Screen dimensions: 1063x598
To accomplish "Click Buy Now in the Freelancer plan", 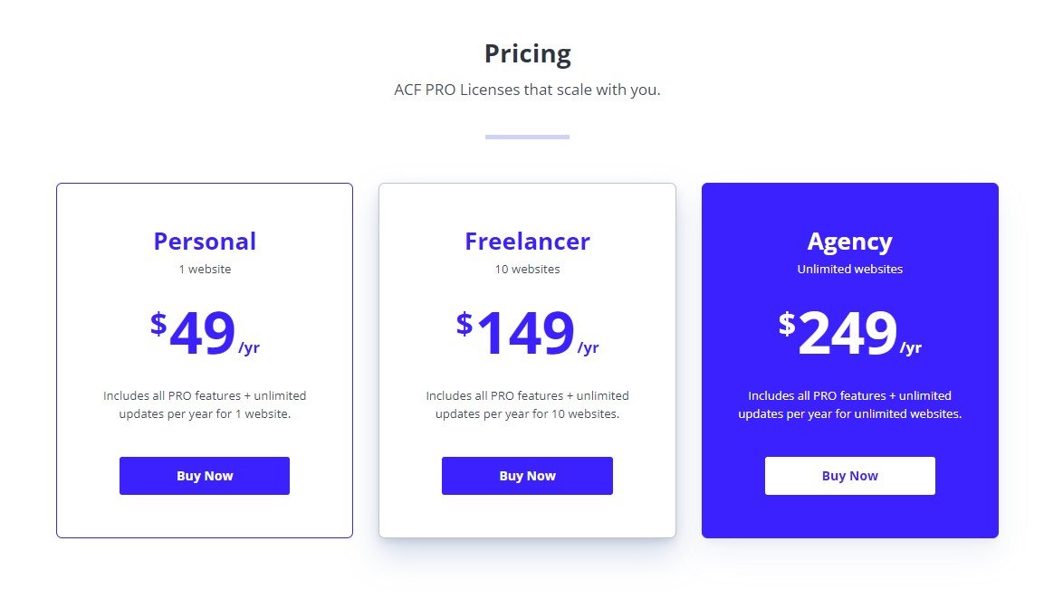I will [x=527, y=476].
